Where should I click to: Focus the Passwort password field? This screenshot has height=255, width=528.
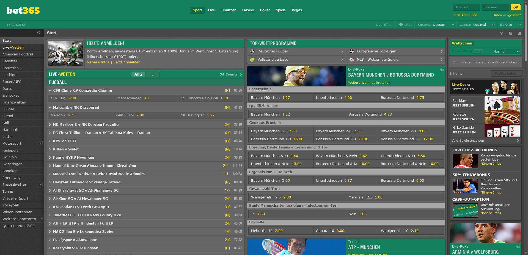click(495, 7)
